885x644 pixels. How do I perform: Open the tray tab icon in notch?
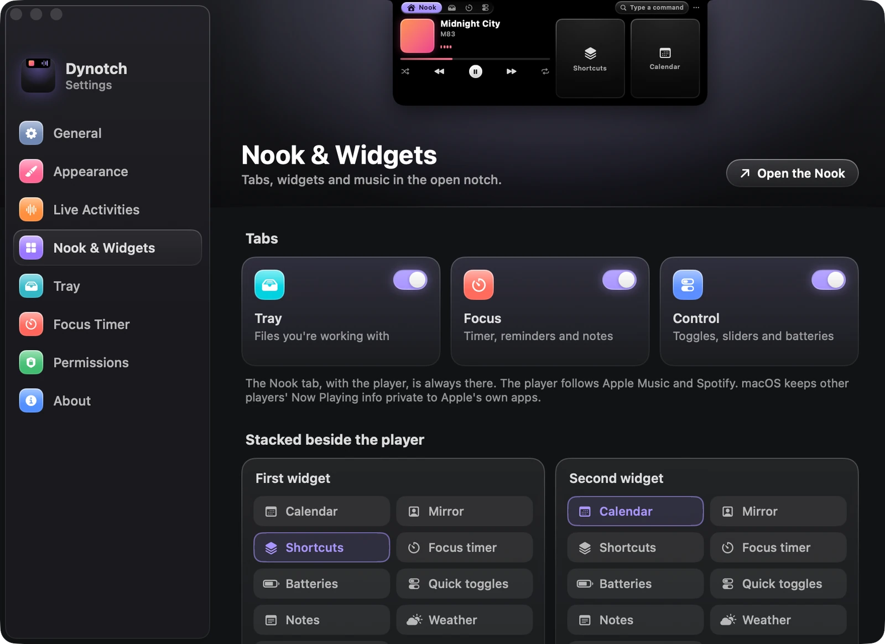(452, 8)
